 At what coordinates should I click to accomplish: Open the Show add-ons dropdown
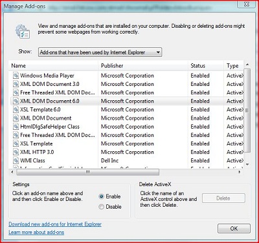tap(100, 52)
